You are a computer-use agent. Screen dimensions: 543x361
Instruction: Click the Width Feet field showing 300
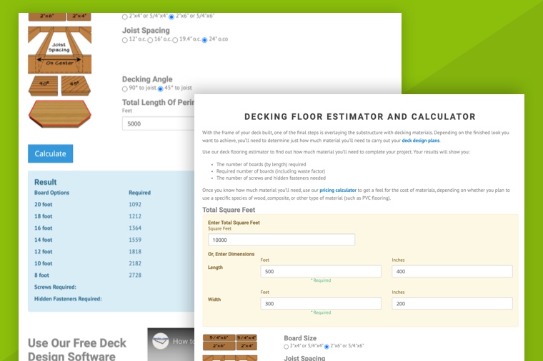pos(321,304)
